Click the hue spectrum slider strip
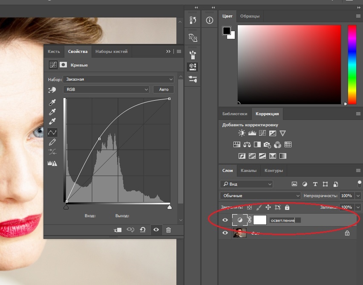Screen dimensions: 363x285 pyautogui.click(x=352, y=64)
